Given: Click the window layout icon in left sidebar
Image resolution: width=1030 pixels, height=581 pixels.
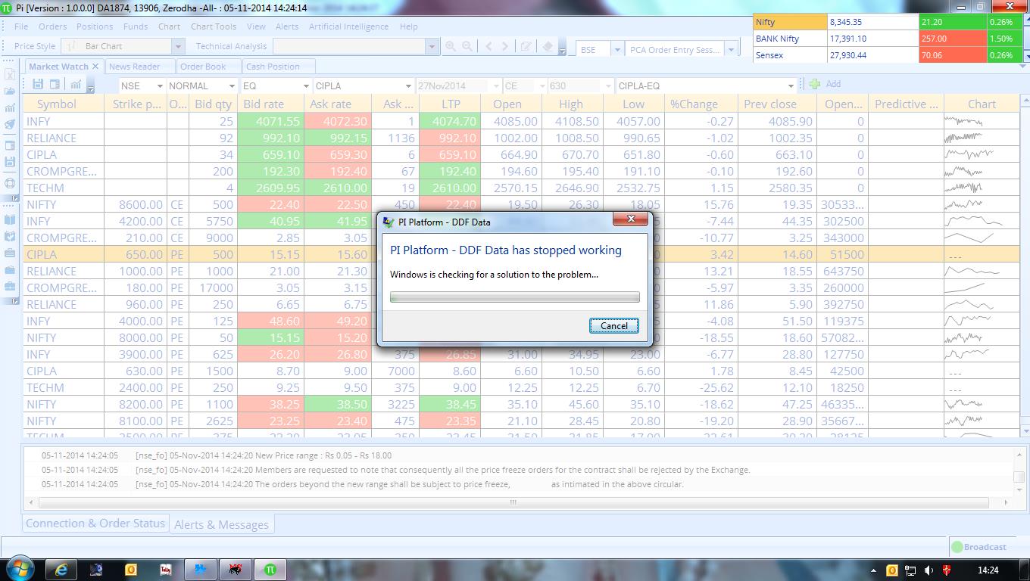Looking at the screenshot, I should 10,145.
